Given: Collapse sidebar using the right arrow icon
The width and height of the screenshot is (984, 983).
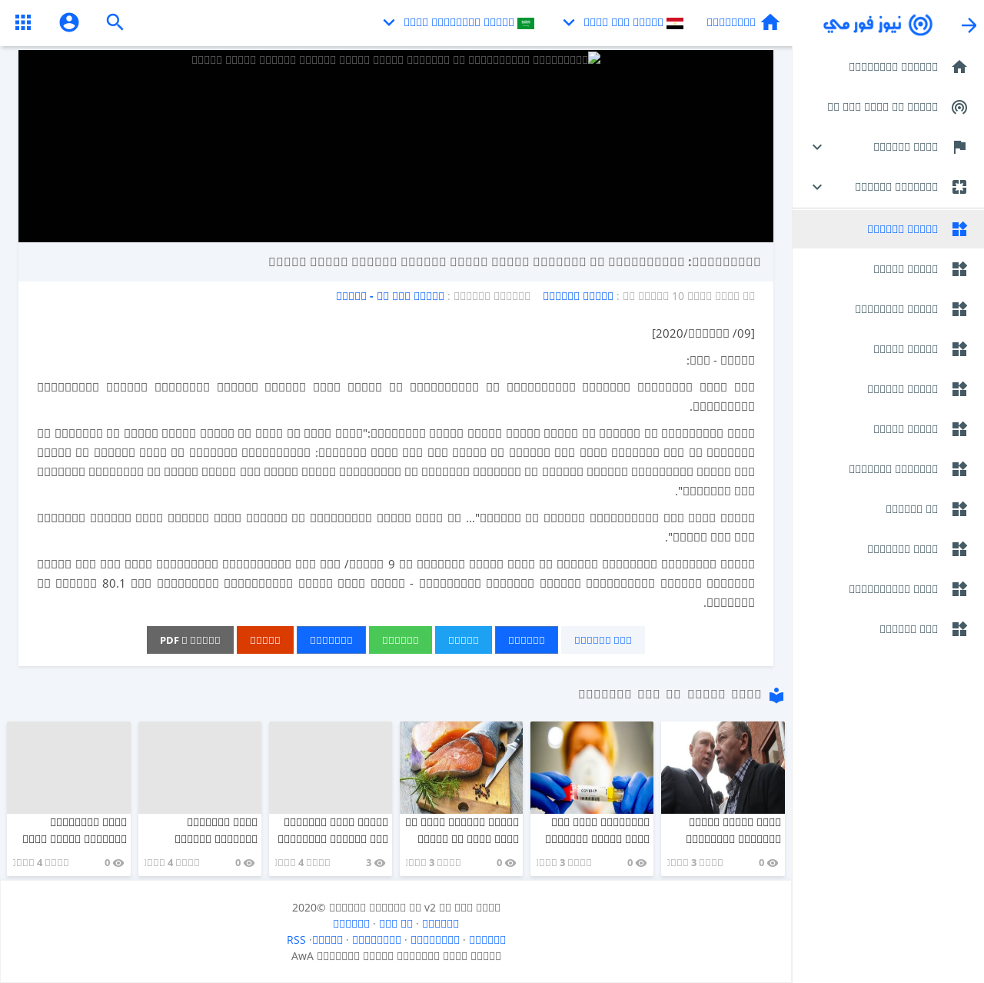Looking at the screenshot, I should [x=969, y=25].
